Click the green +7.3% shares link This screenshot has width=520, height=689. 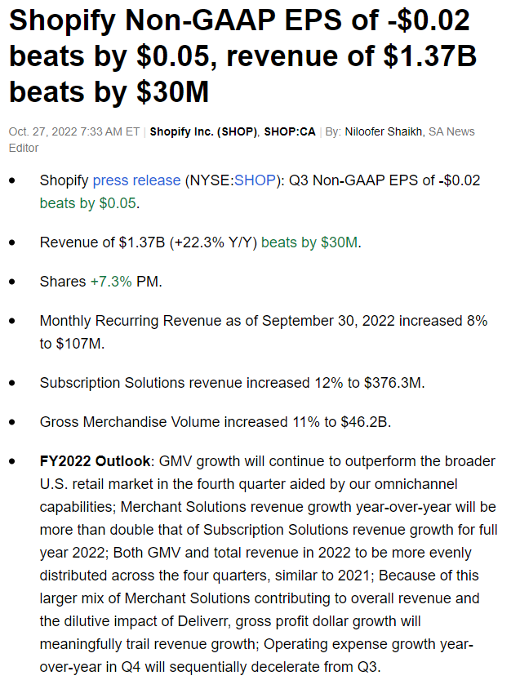pos(110,282)
